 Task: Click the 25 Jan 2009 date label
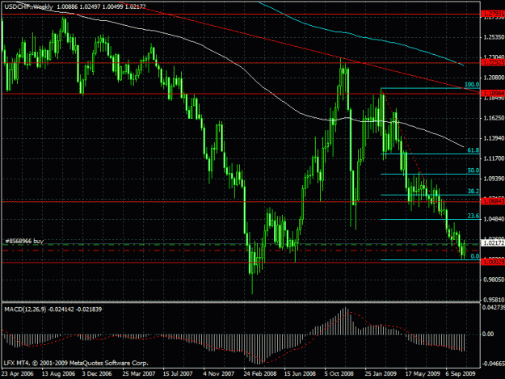click(381, 374)
